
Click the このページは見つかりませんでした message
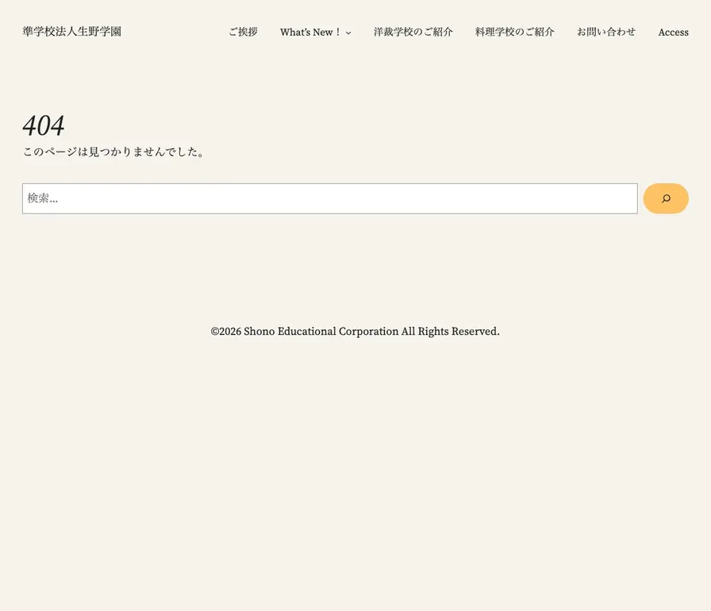113,152
